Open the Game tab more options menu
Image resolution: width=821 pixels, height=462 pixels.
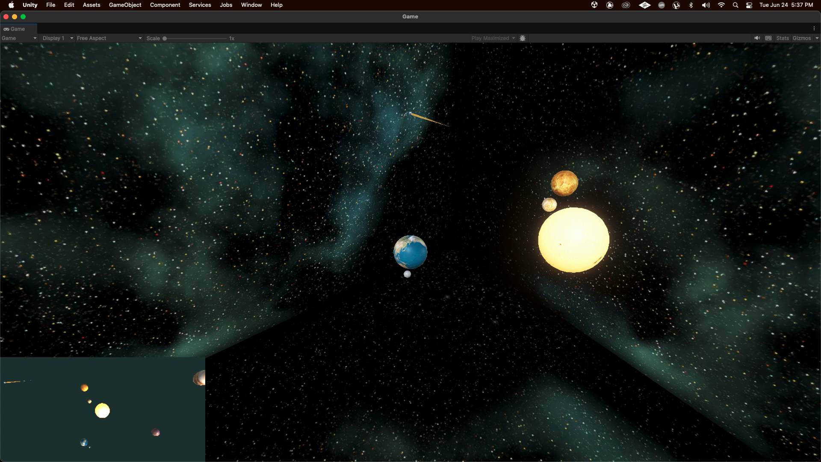[x=814, y=28]
